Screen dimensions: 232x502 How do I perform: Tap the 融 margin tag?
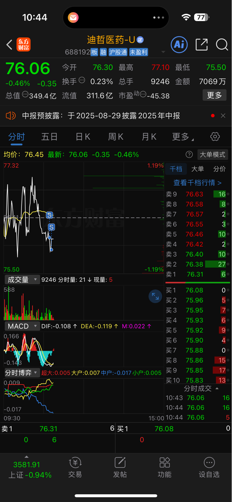[103, 52]
